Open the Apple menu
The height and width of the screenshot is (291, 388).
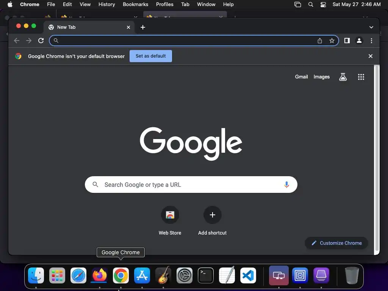[10, 4]
